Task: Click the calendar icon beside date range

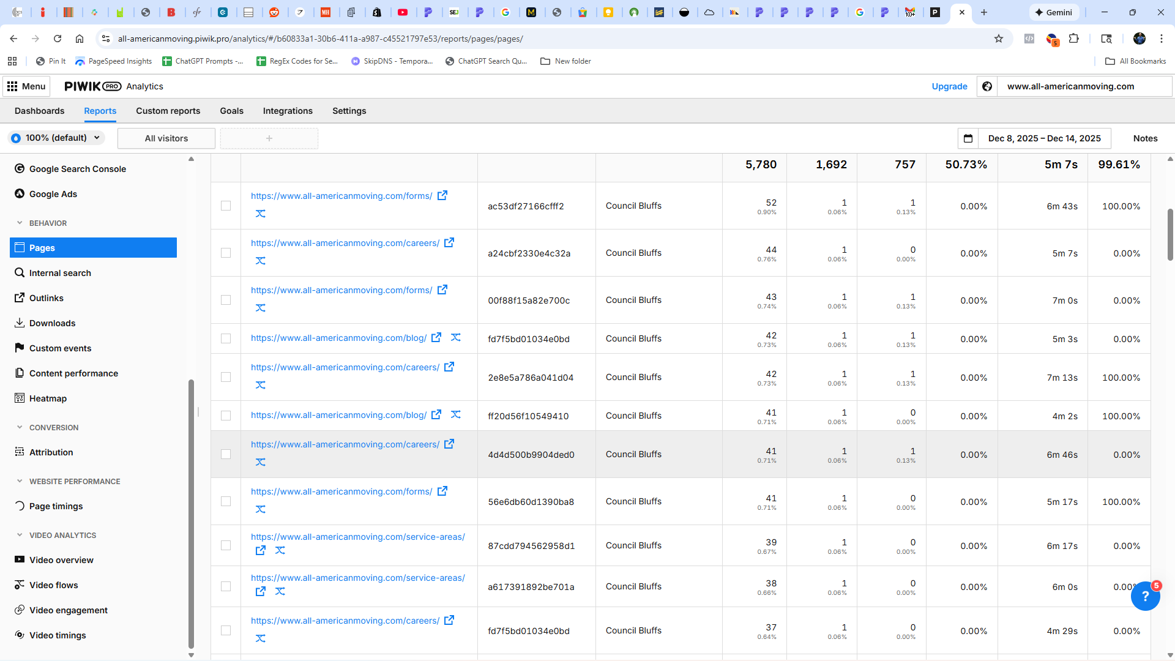Action: (x=968, y=138)
